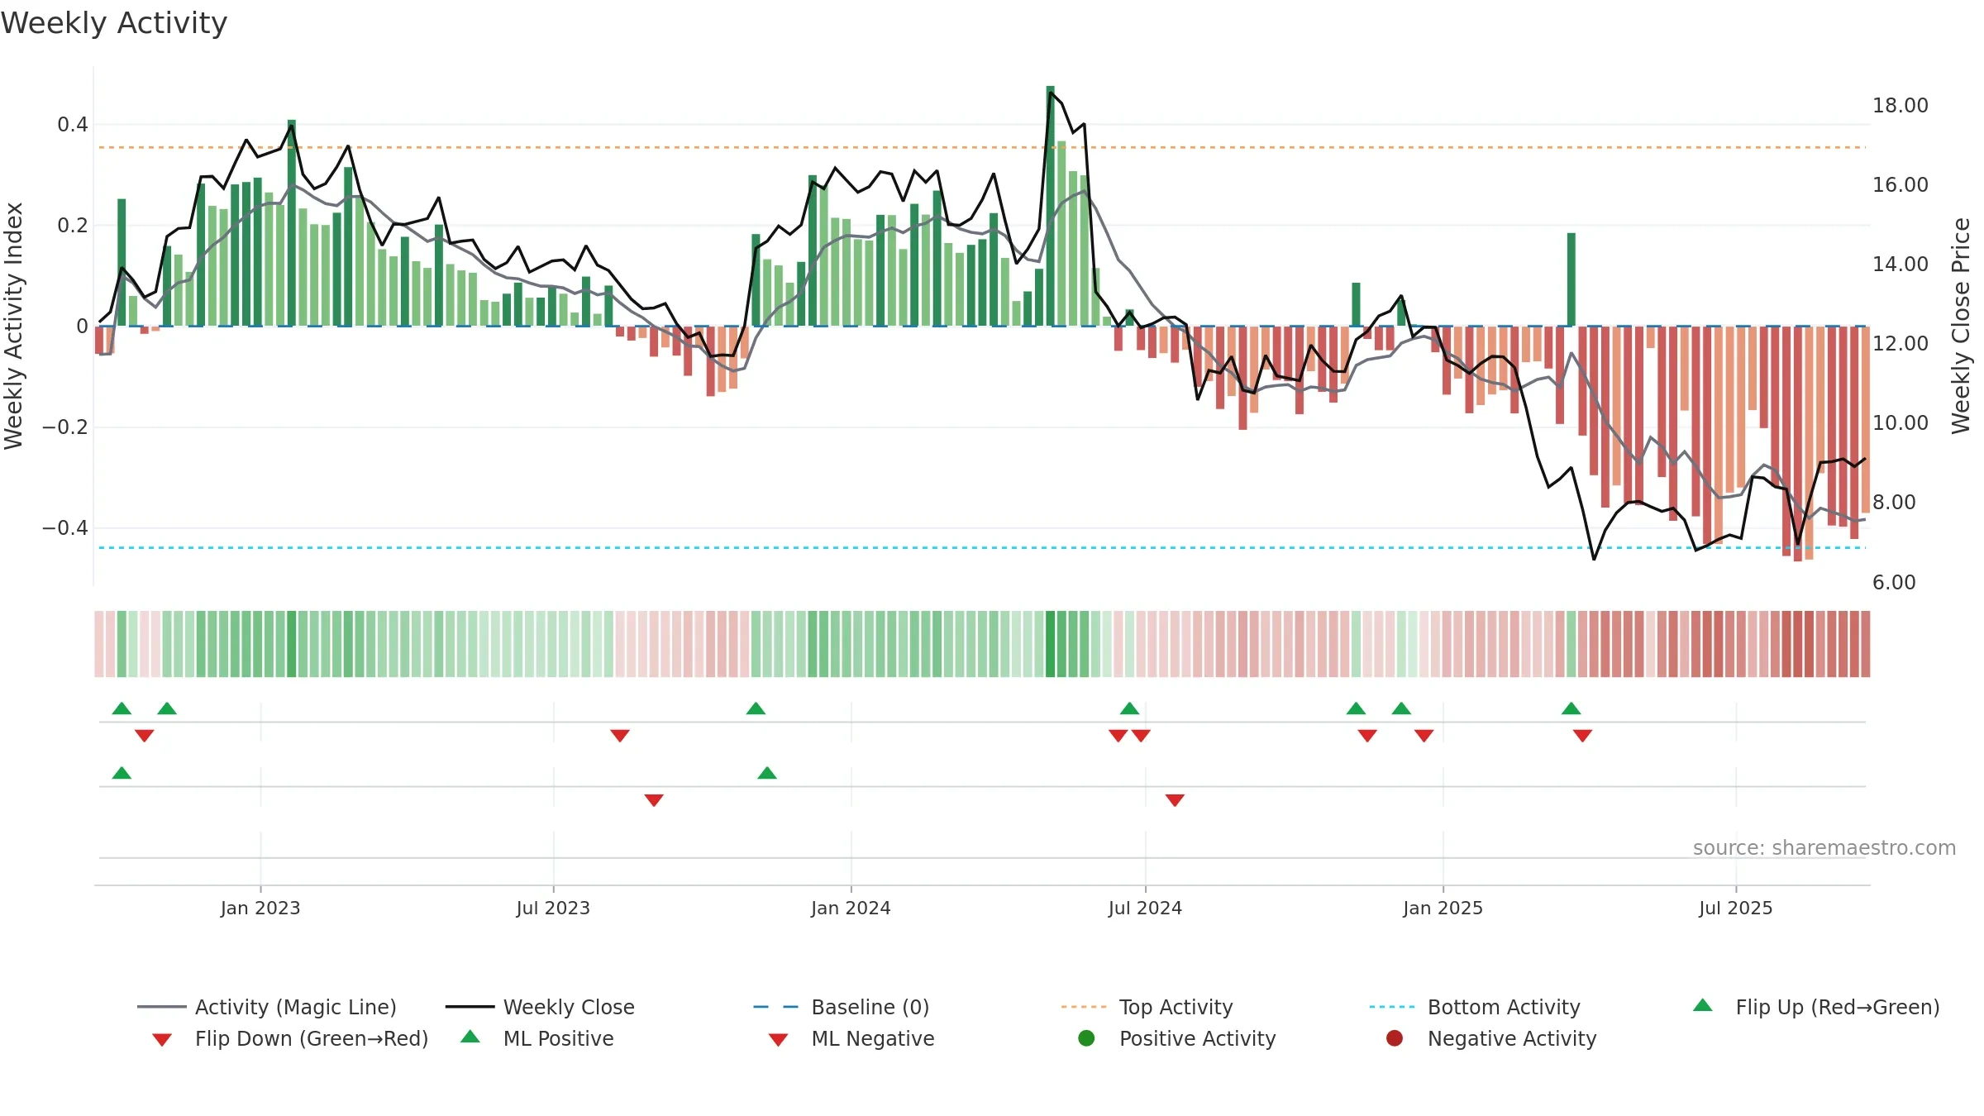Click the Jan 2024 x-axis label
Viewport: 1984px width, 1116px height.
click(851, 909)
